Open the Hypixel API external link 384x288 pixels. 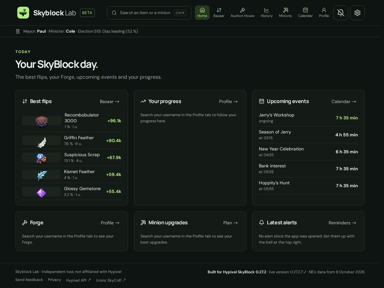point(79,280)
